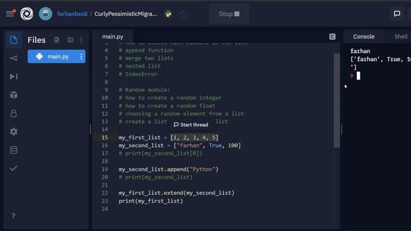This screenshot has height=231, width=411.
Task: Open the Settings gear icon
Action: (x=13, y=132)
